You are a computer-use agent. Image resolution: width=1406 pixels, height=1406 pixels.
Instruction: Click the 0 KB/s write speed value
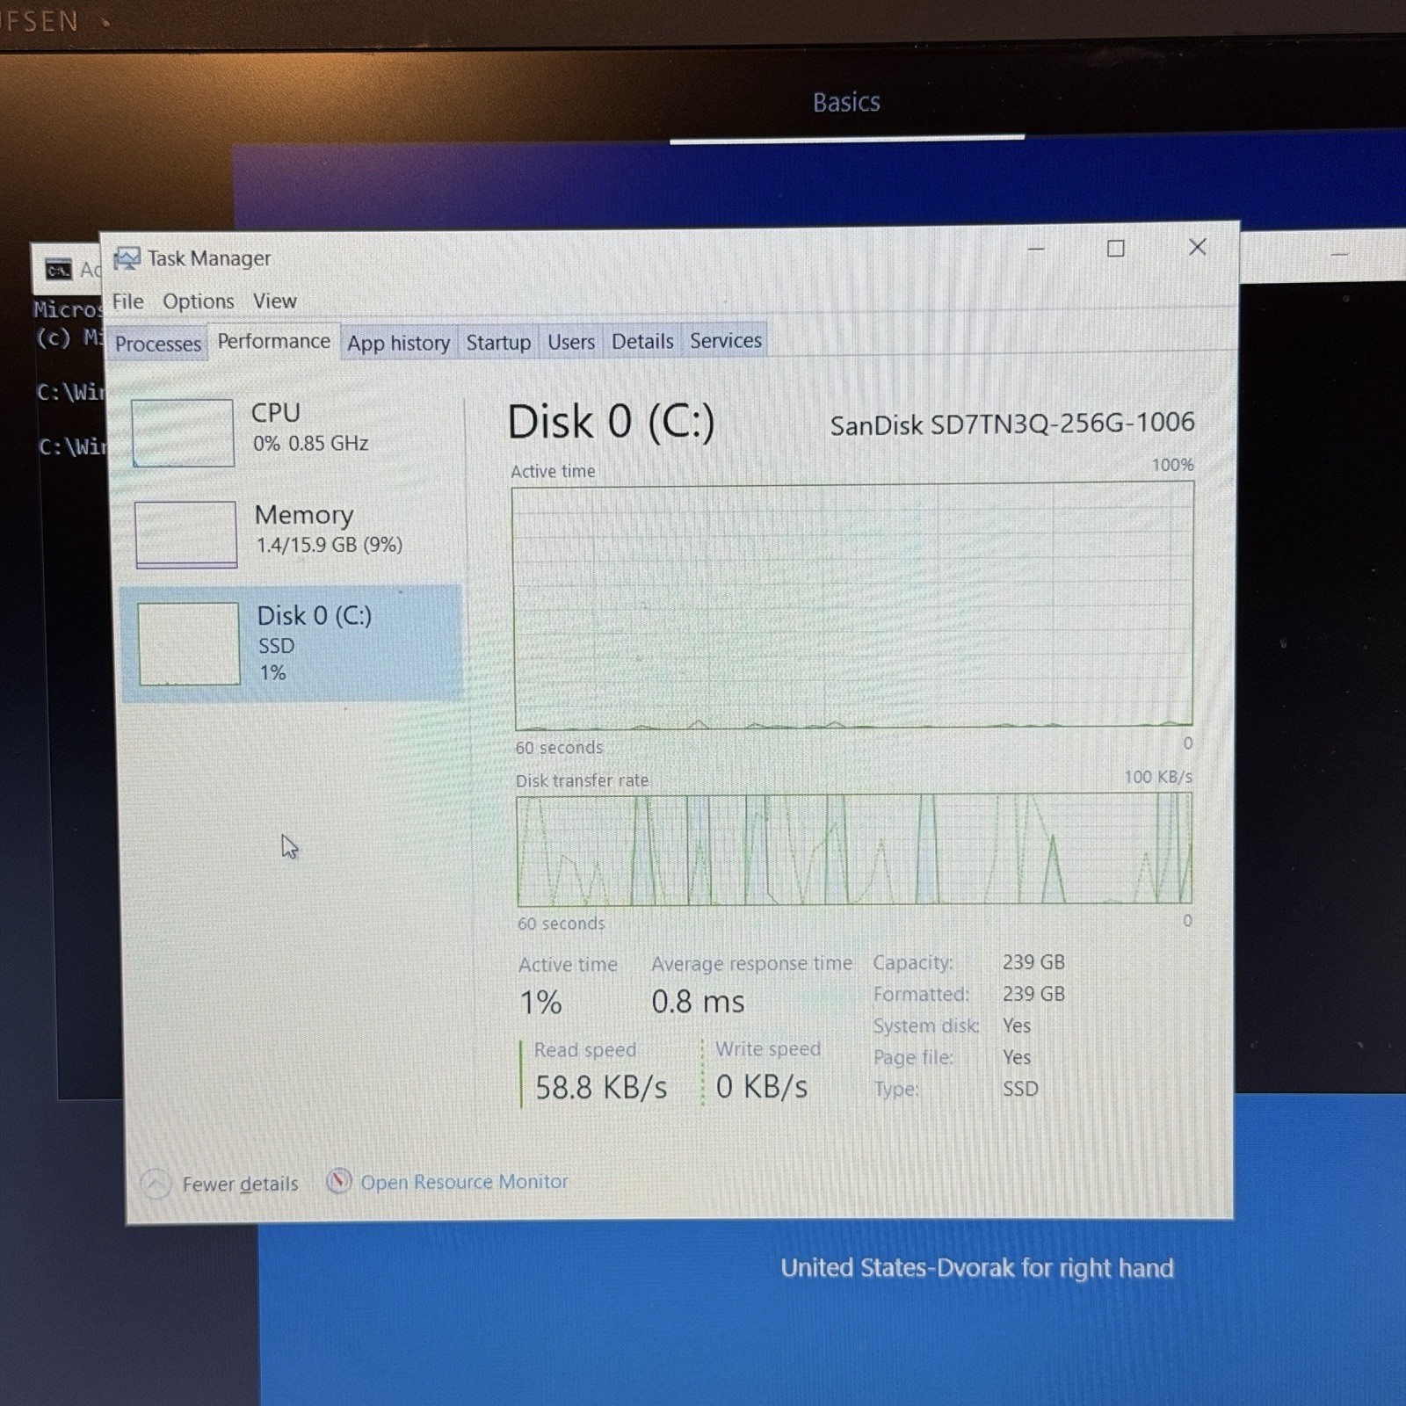tap(762, 1087)
